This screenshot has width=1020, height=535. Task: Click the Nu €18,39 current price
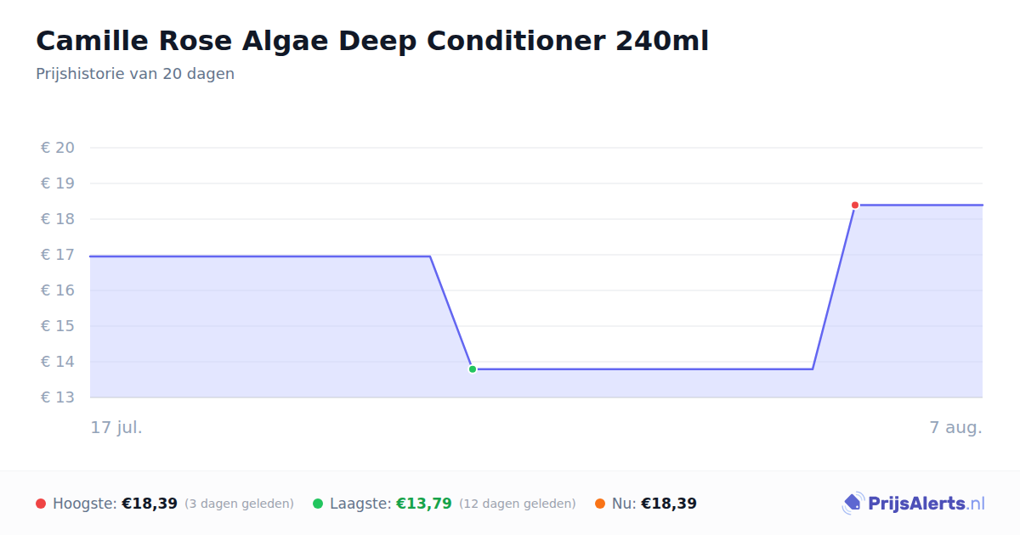669,504
